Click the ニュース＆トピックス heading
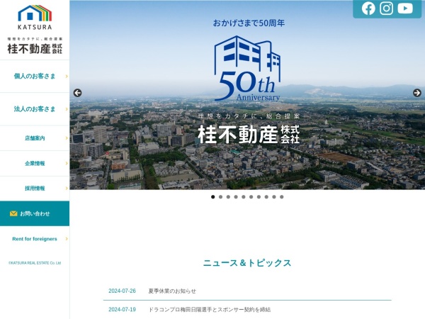This screenshot has height=319, width=425. click(247, 263)
